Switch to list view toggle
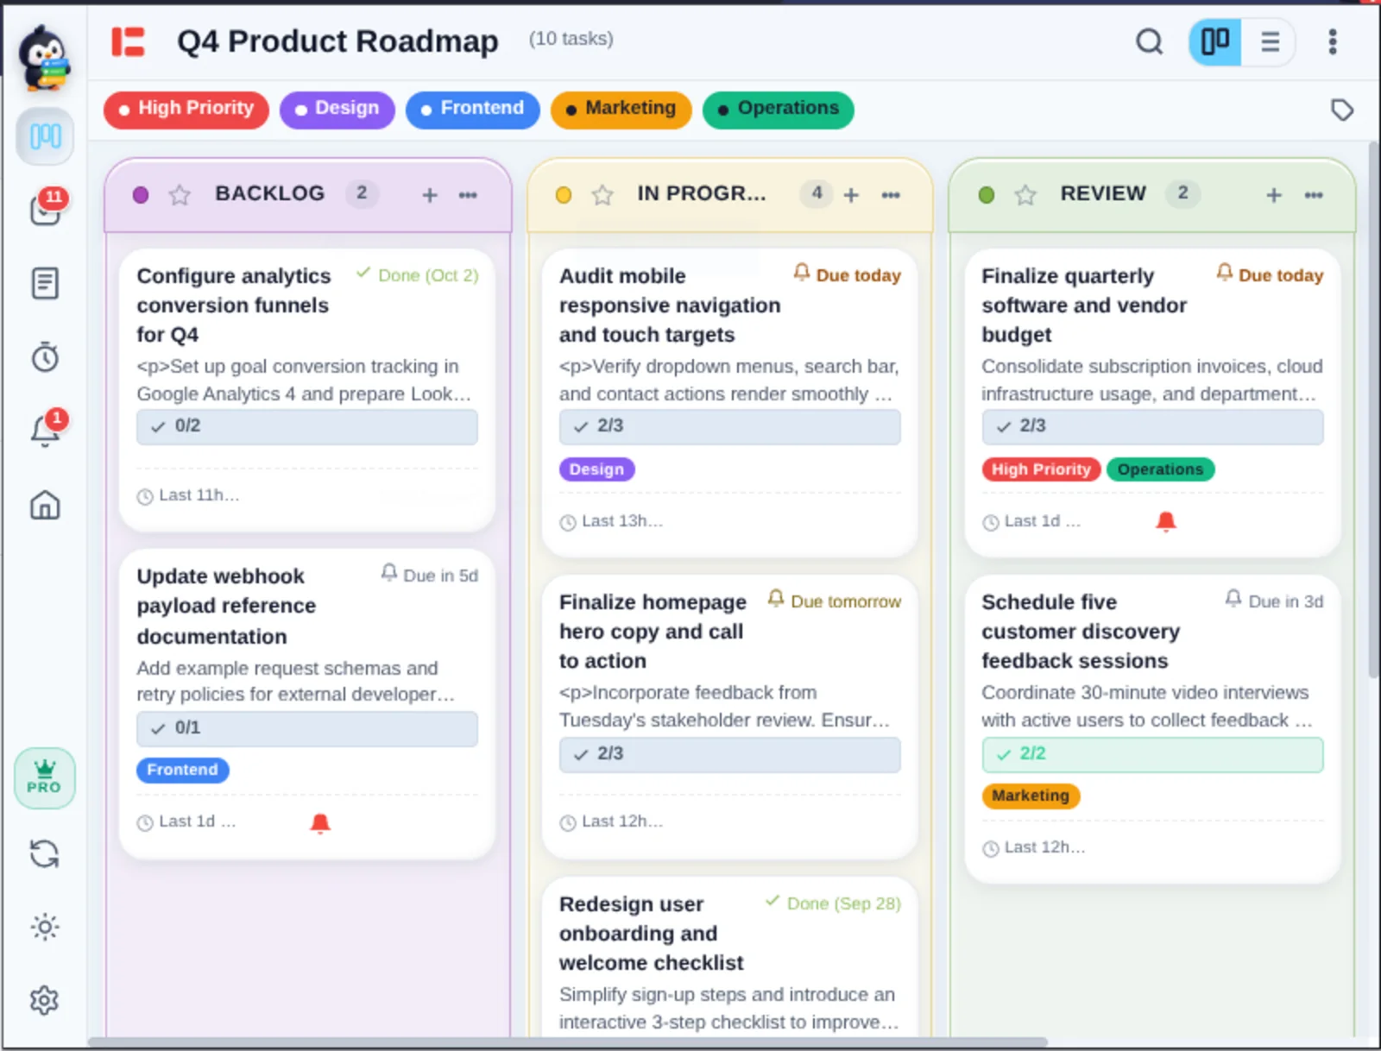The height and width of the screenshot is (1051, 1381). (x=1270, y=41)
